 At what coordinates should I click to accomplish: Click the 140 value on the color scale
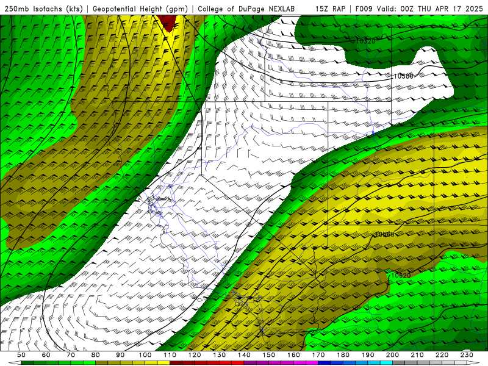[245, 355]
